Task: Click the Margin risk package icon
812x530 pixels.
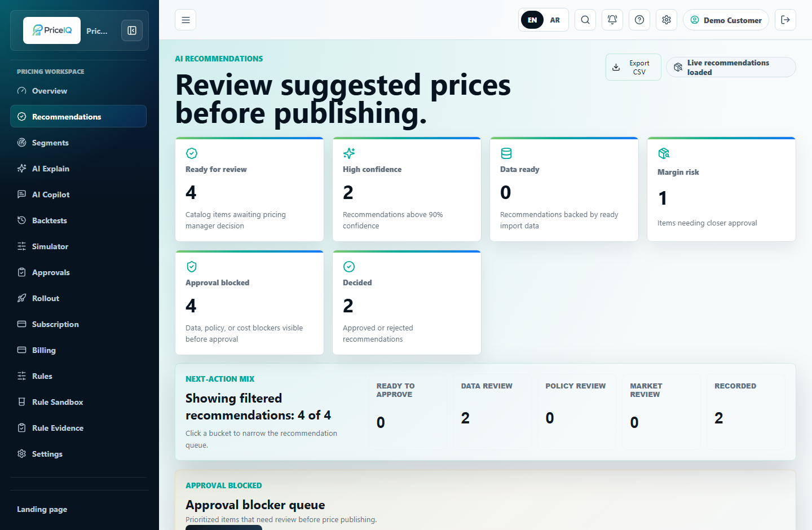Action: tap(664, 153)
